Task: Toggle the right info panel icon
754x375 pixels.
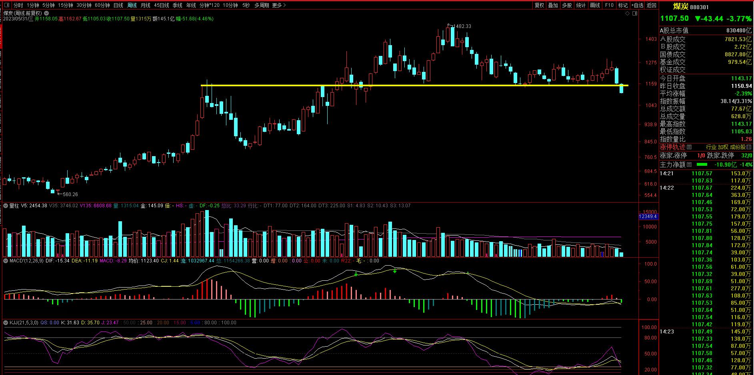Action: pyautogui.click(x=634, y=14)
